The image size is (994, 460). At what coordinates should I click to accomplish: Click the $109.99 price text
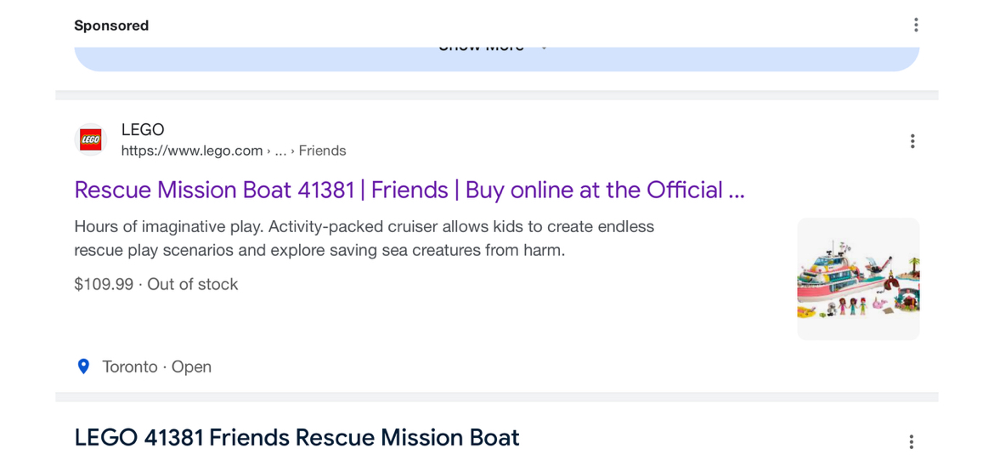104,284
